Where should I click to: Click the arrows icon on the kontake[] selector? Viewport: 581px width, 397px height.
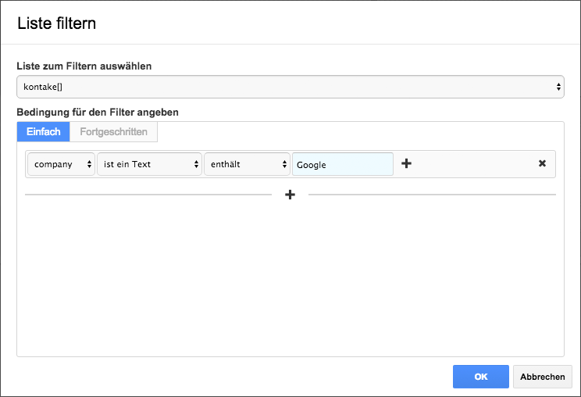(x=558, y=87)
